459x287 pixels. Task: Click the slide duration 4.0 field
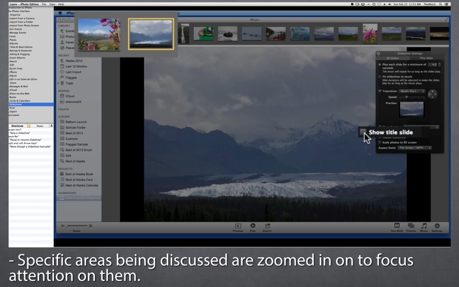pyautogui.click(x=433, y=64)
